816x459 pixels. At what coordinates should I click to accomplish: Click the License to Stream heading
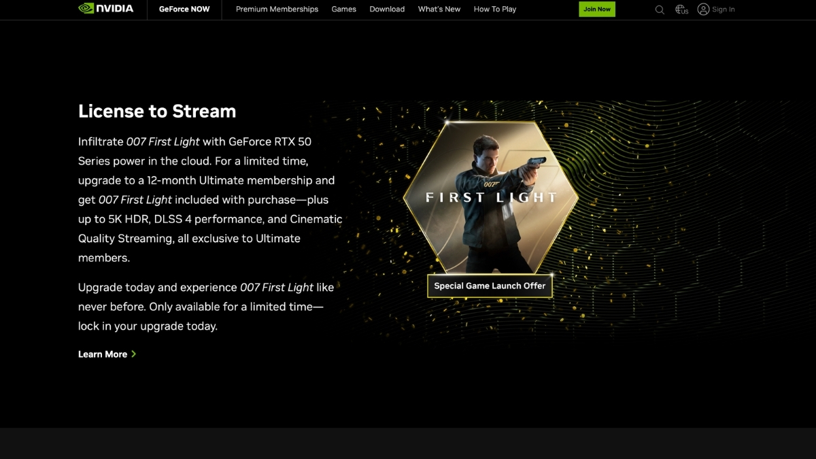[157, 111]
